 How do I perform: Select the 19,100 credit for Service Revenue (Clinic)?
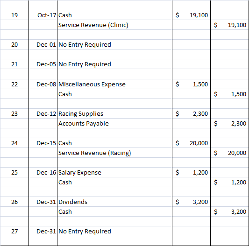tap(230, 25)
